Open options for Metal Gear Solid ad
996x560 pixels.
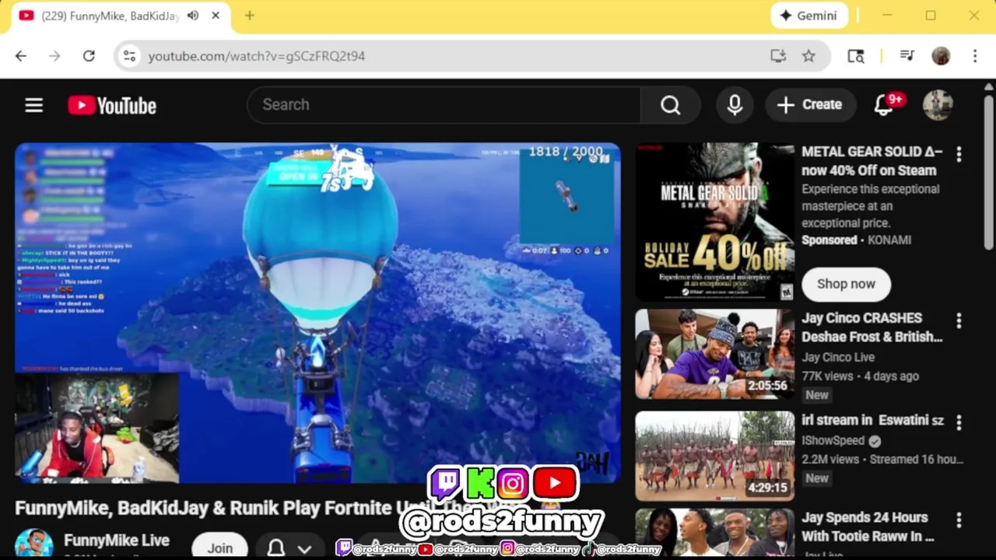coord(959,155)
